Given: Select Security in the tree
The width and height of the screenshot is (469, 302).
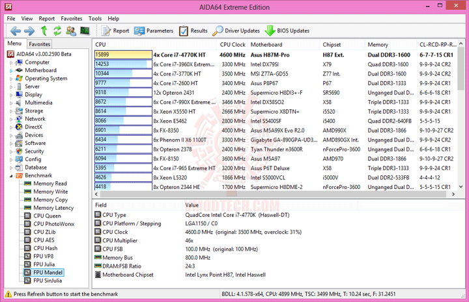Looking at the screenshot, I should click(x=34, y=151).
